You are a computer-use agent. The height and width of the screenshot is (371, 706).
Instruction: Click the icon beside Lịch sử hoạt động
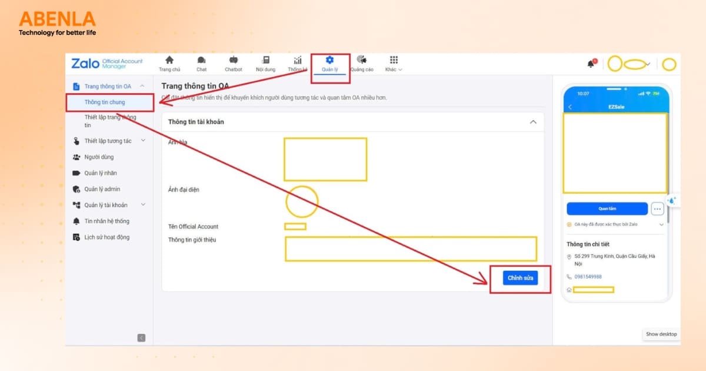76,237
